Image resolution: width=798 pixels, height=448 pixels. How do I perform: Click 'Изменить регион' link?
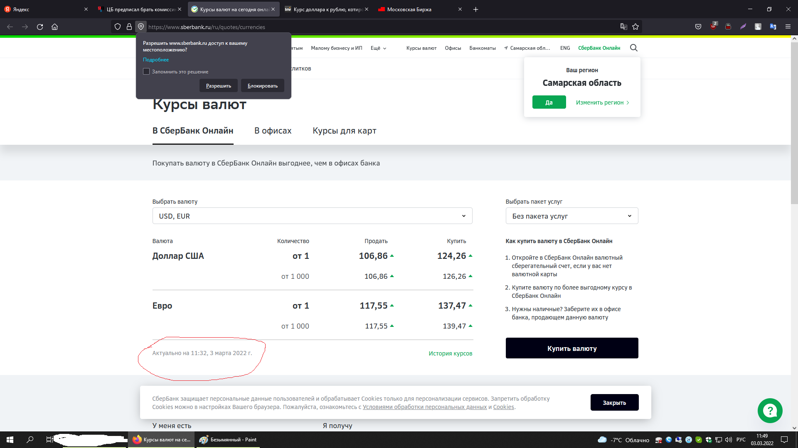(x=602, y=102)
